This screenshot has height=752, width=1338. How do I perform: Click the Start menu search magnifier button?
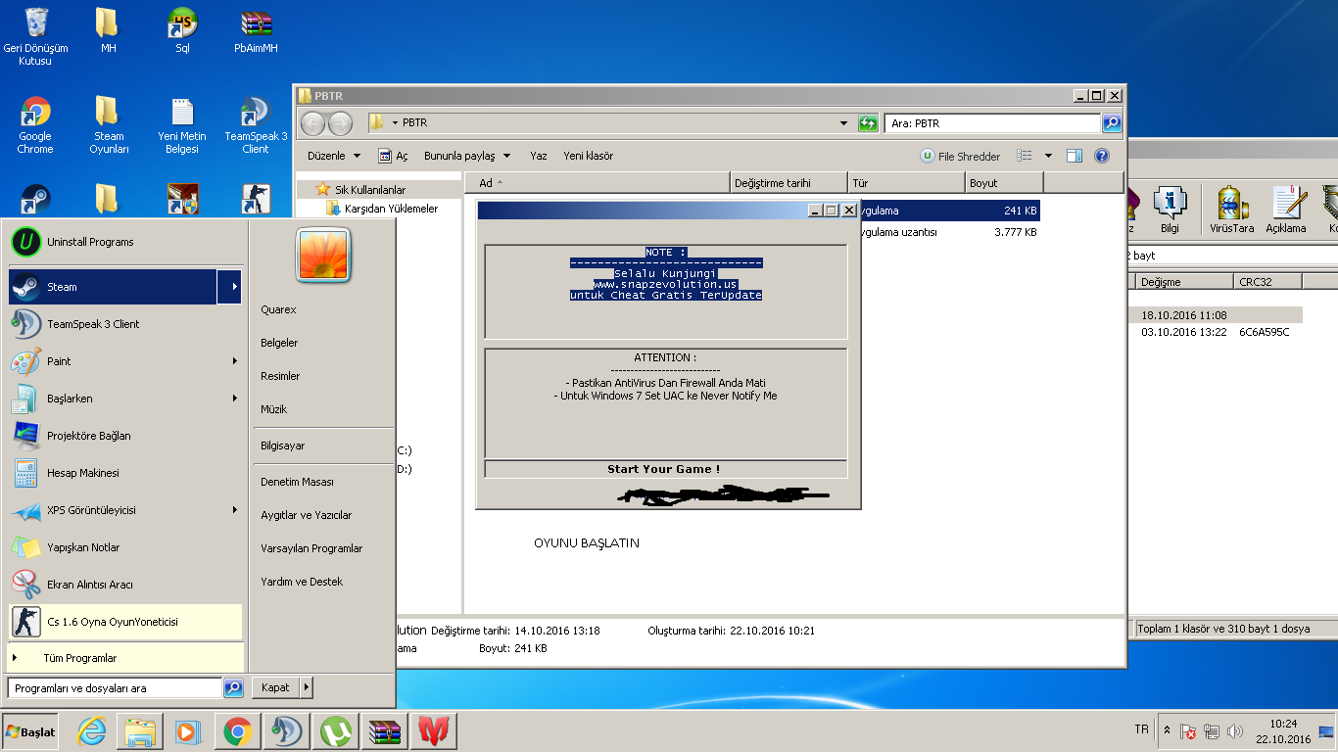coord(233,687)
